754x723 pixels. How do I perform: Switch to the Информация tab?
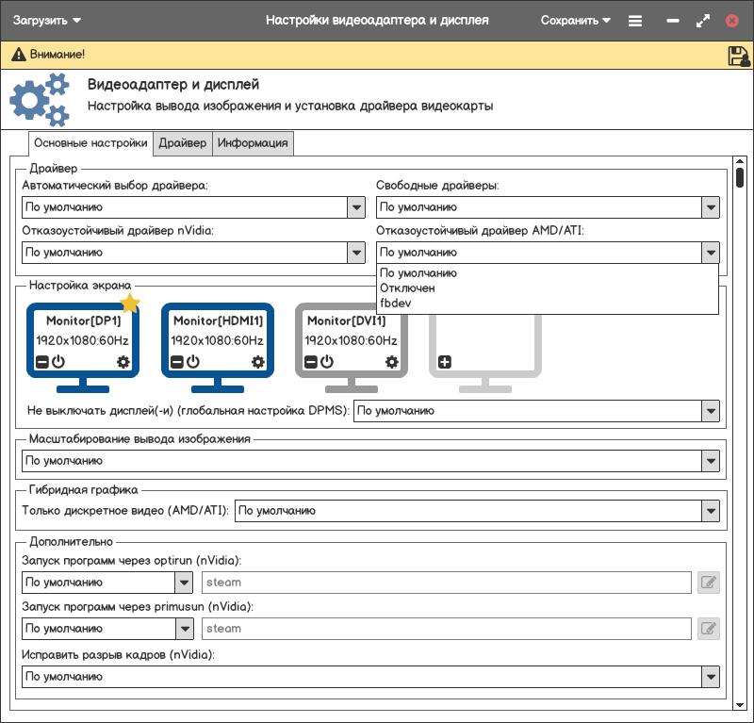(253, 143)
